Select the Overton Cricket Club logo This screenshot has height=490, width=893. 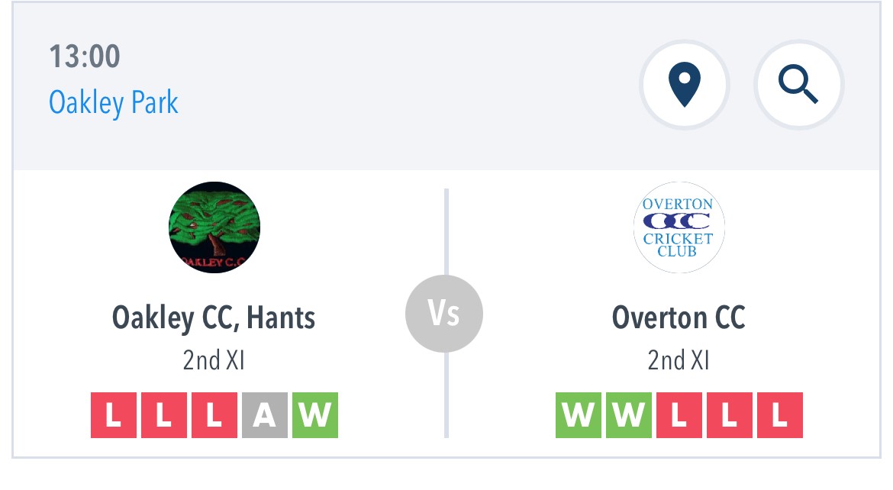coord(679,227)
